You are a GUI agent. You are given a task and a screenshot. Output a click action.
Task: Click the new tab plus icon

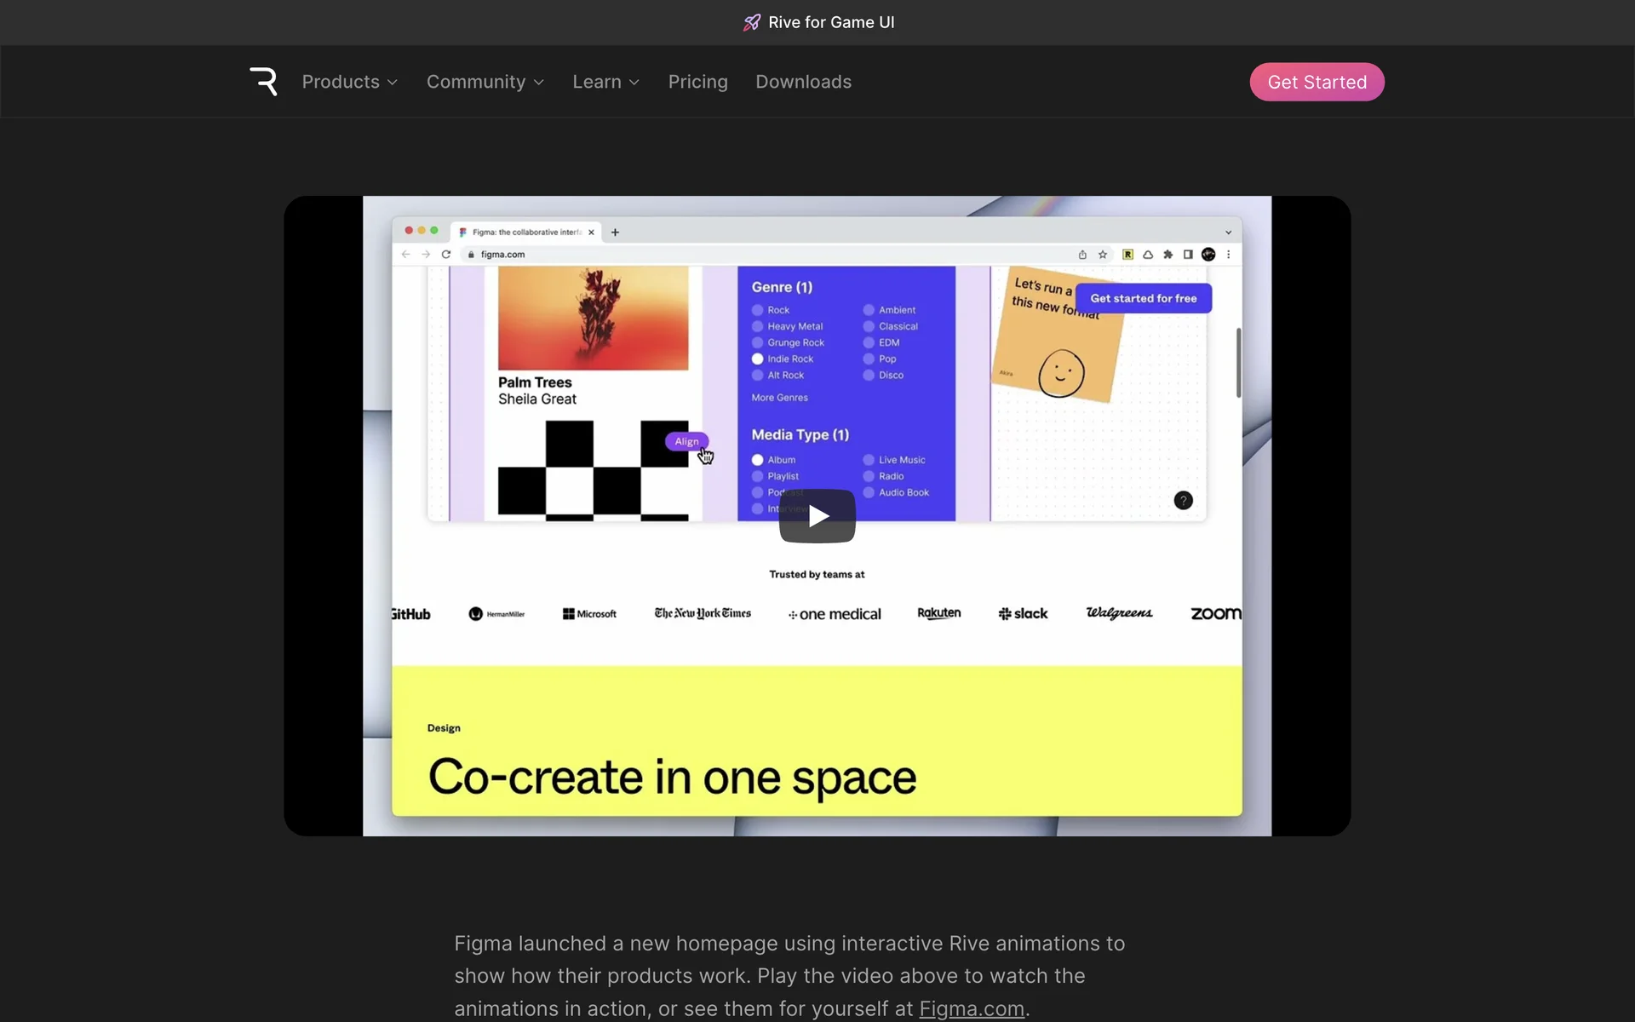tap(615, 233)
